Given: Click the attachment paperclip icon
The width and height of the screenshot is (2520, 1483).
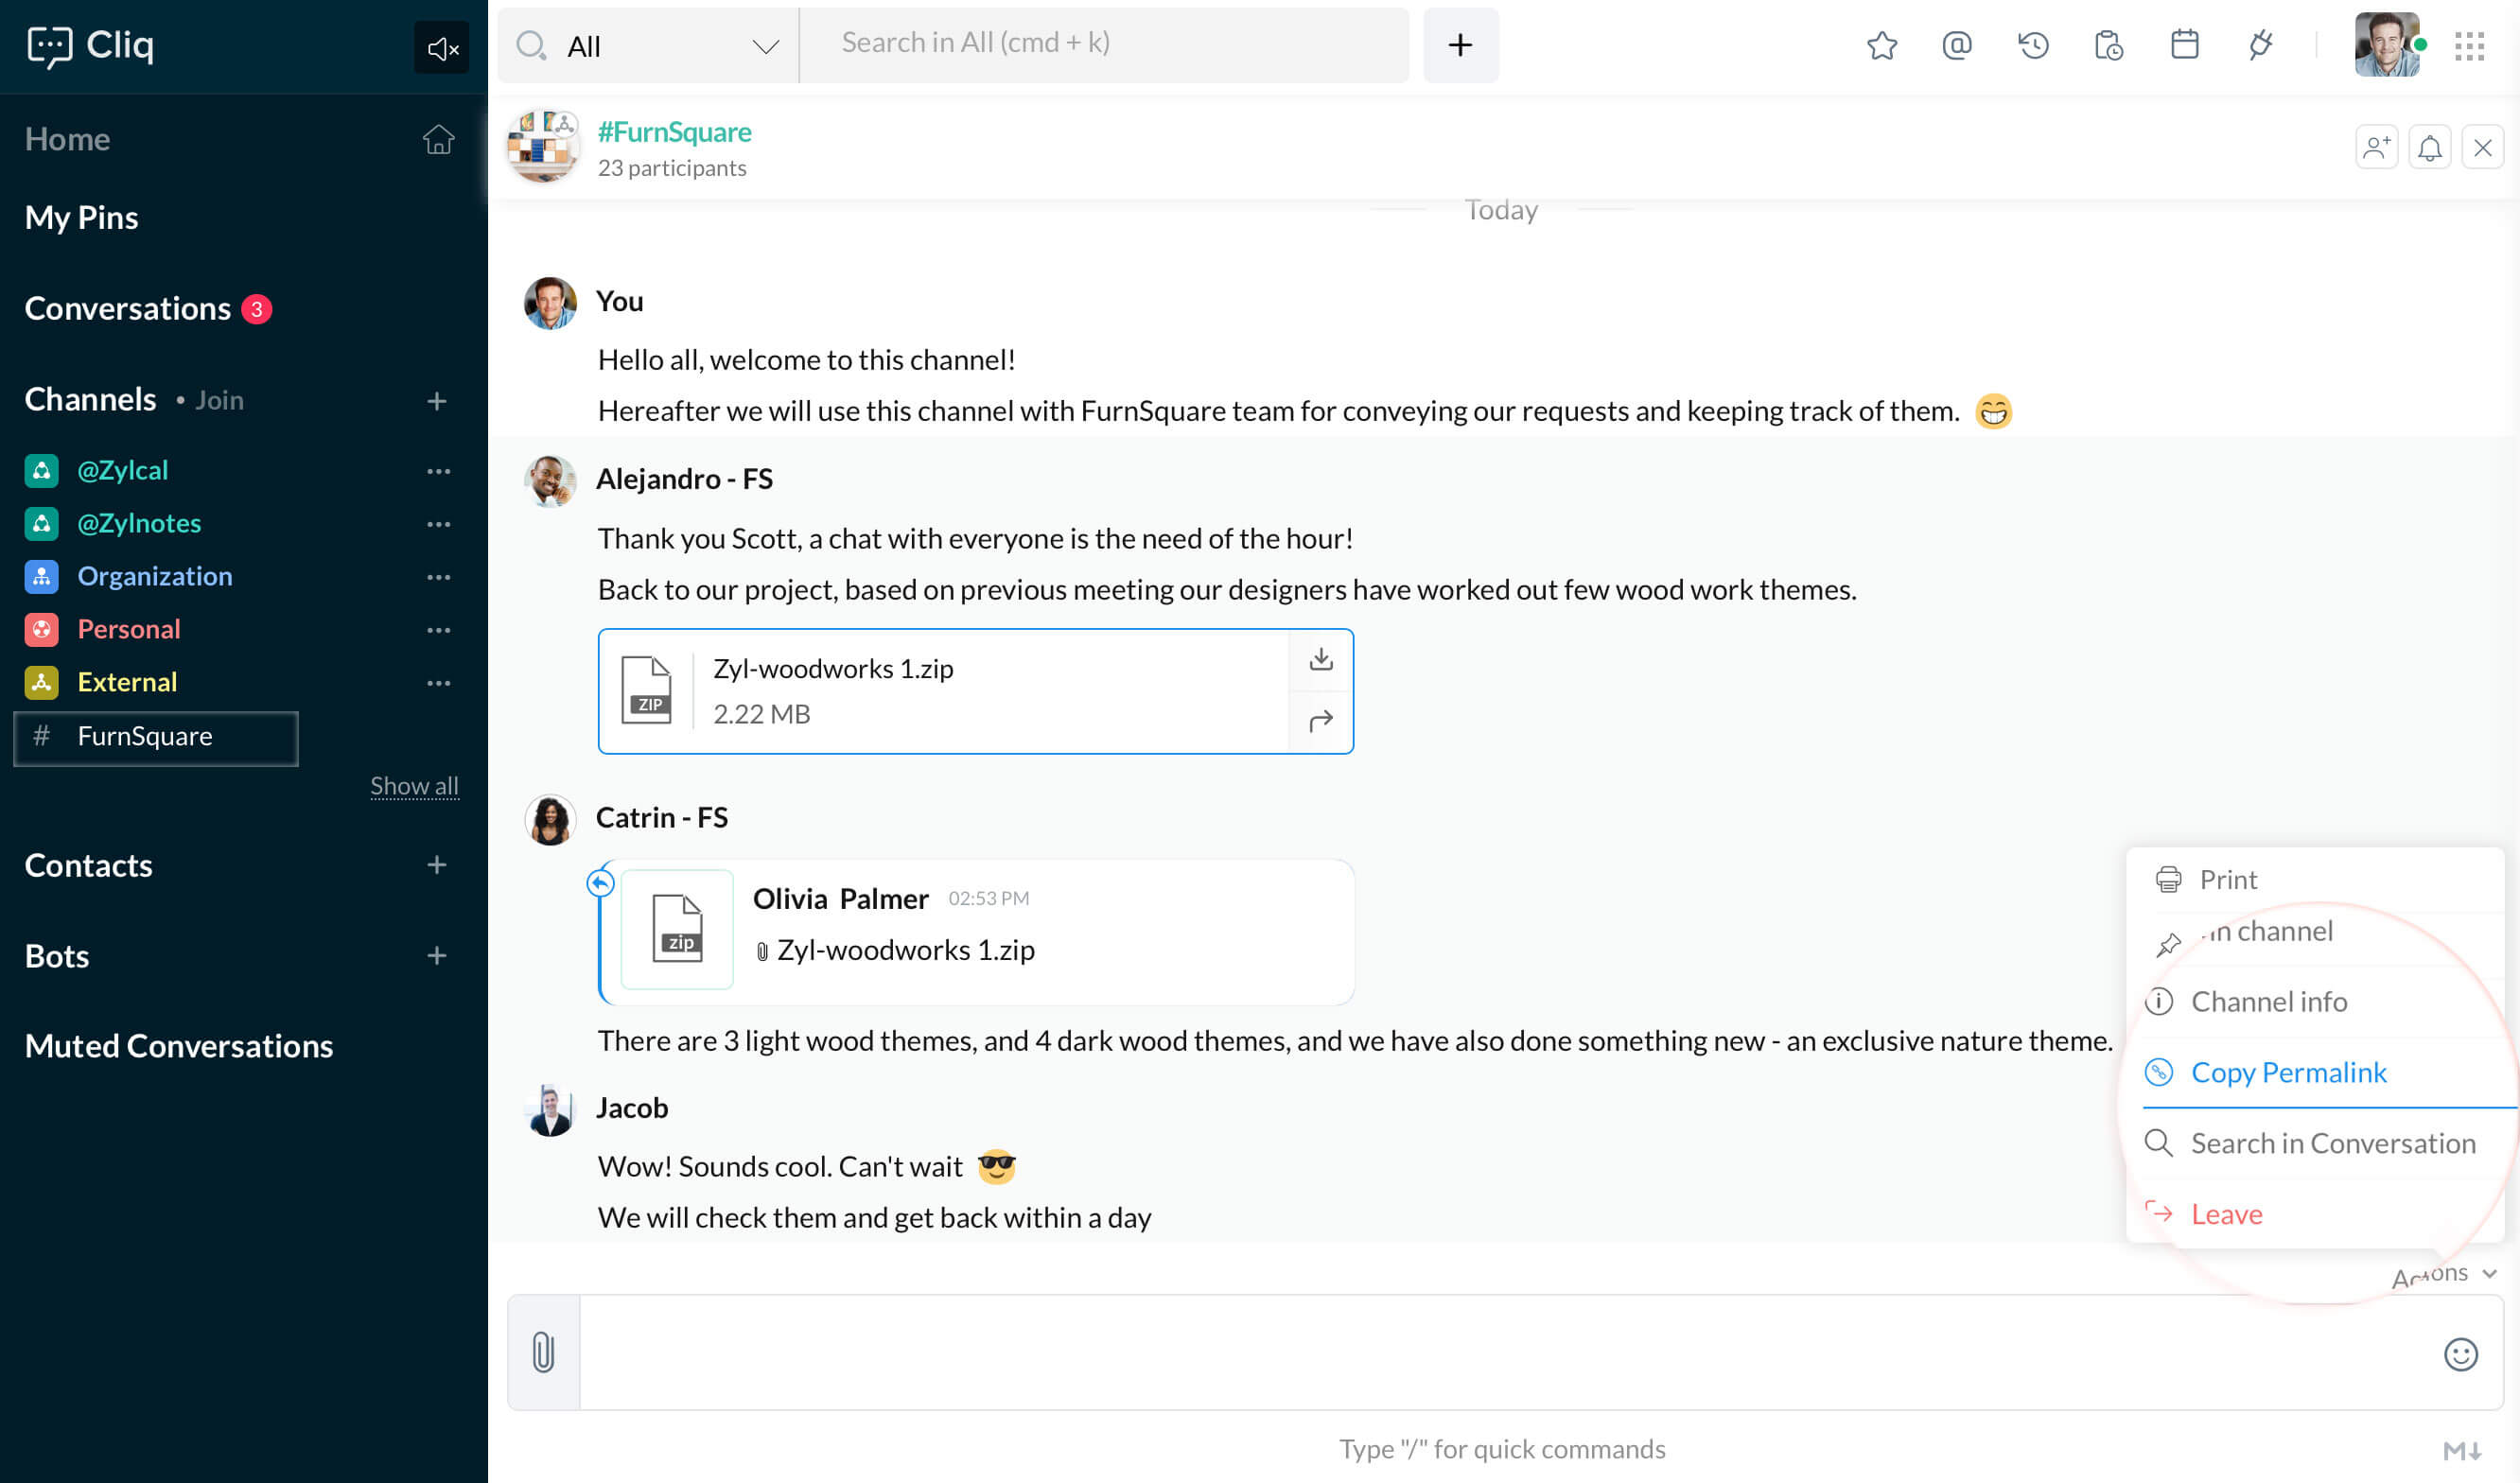Looking at the screenshot, I should (543, 1352).
